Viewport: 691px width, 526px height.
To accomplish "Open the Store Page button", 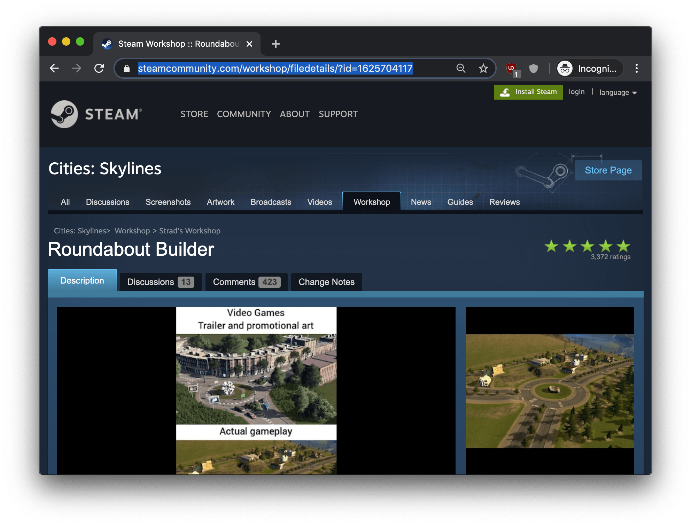I will (608, 170).
